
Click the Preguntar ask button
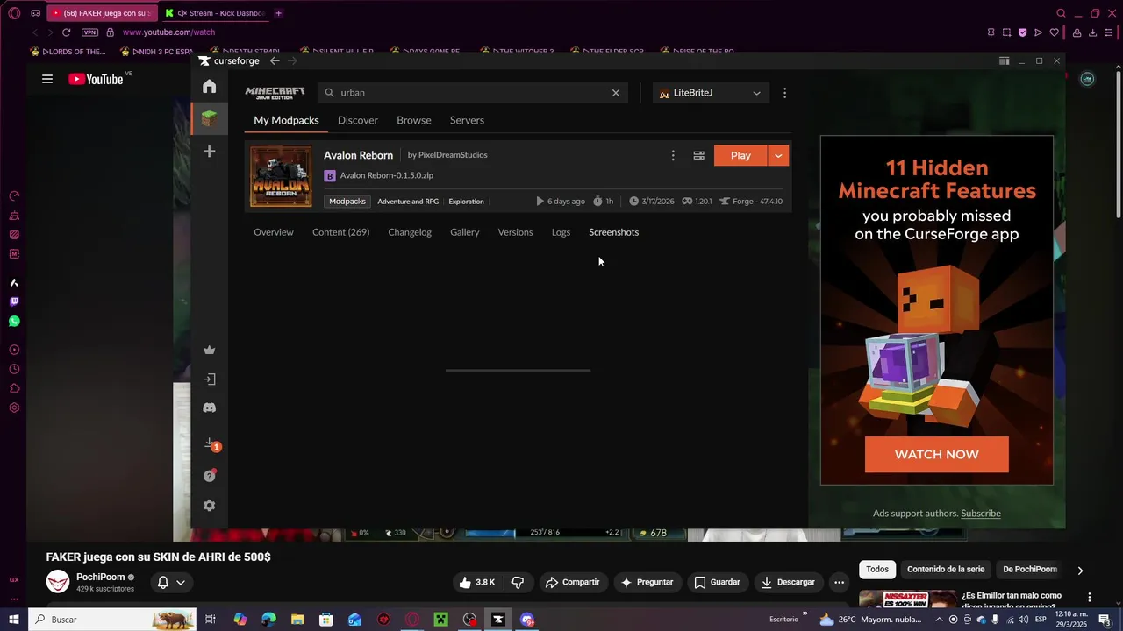(647, 582)
